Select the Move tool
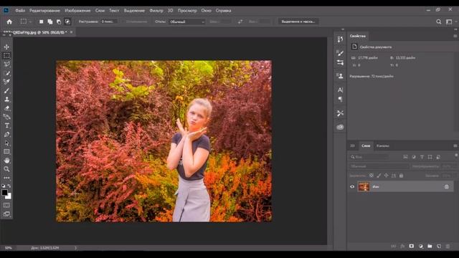The width and height of the screenshot is (459, 258). point(6,47)
